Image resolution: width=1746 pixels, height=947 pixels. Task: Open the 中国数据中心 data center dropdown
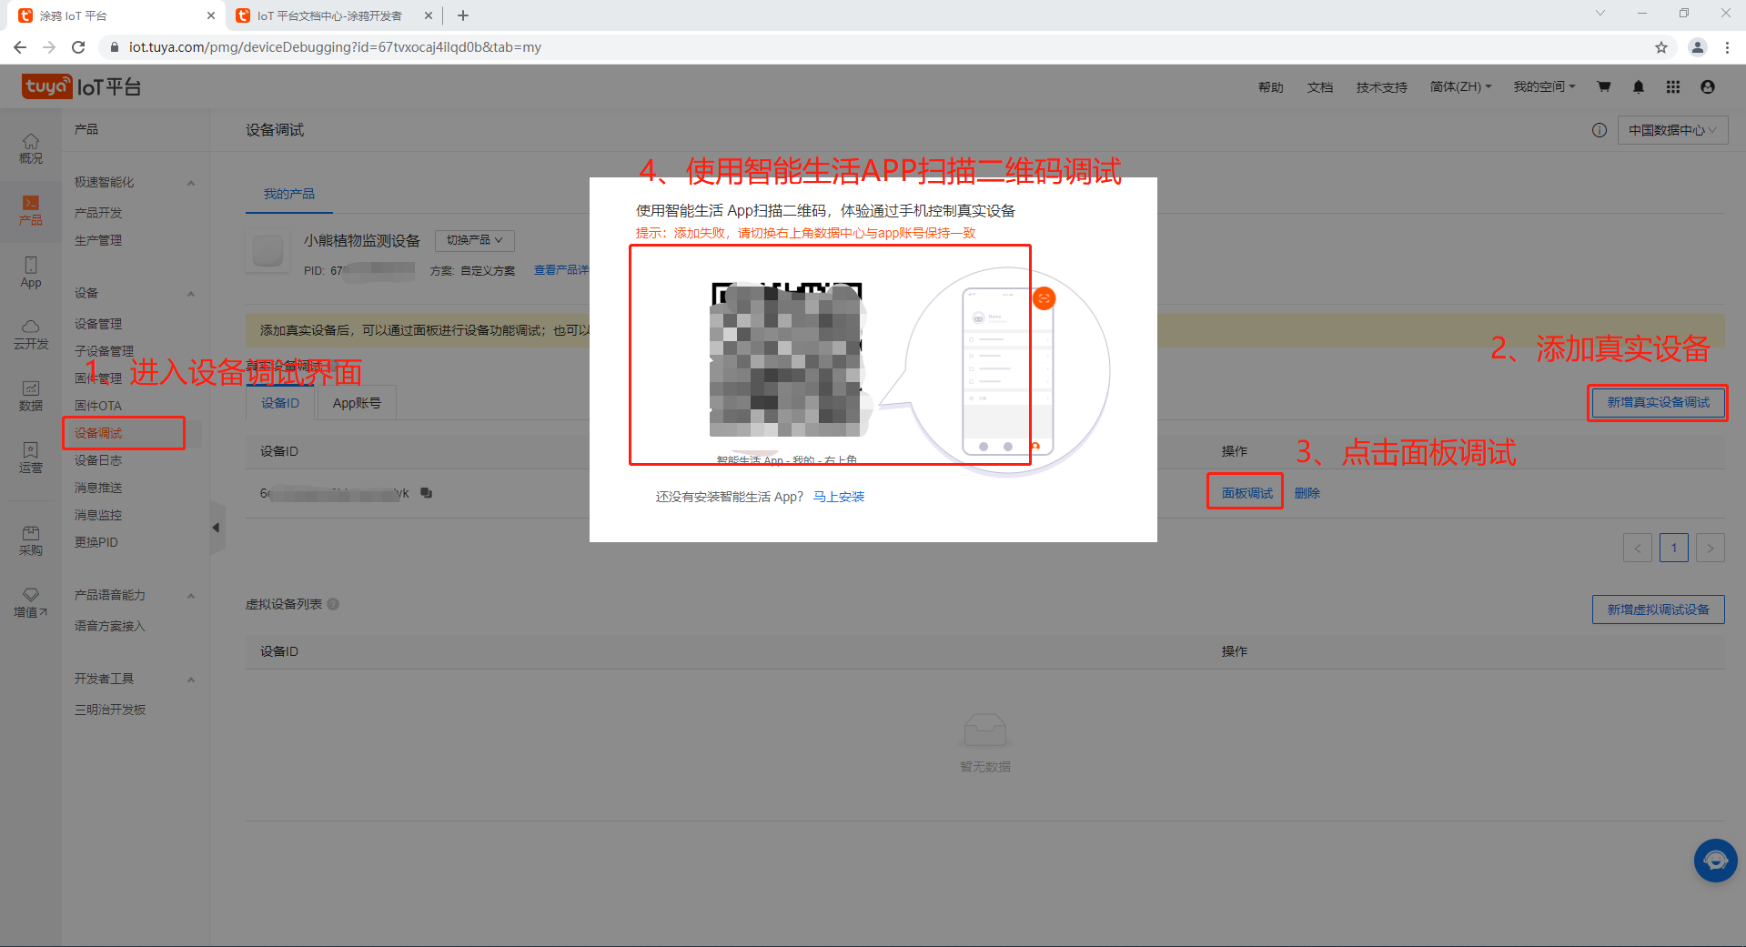coord(1672,130)
